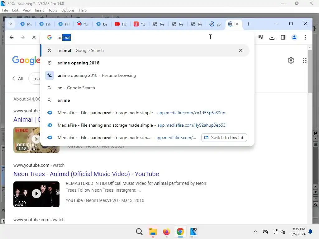Open the Edit menu in VEGAS Pro
The image size is (319, 239).
tap(15, 10)
